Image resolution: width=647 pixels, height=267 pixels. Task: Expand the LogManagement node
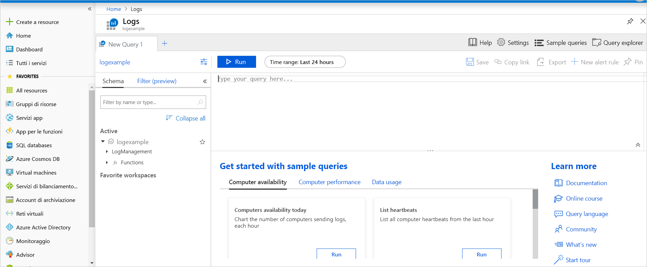[x=107, y=152]
